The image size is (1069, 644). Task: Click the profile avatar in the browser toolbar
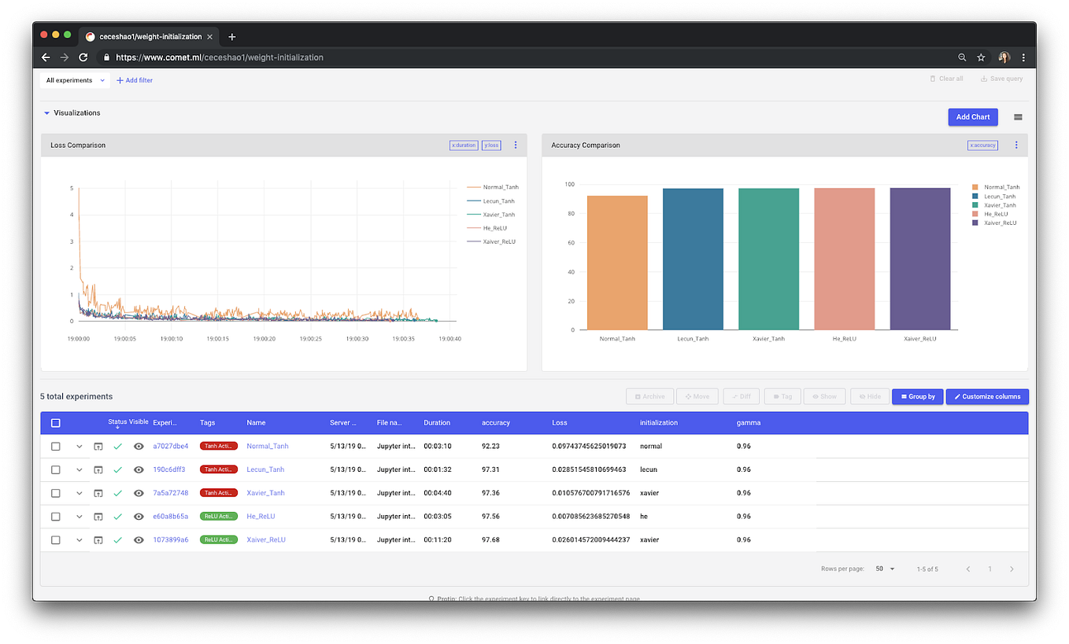[1003, 57]
